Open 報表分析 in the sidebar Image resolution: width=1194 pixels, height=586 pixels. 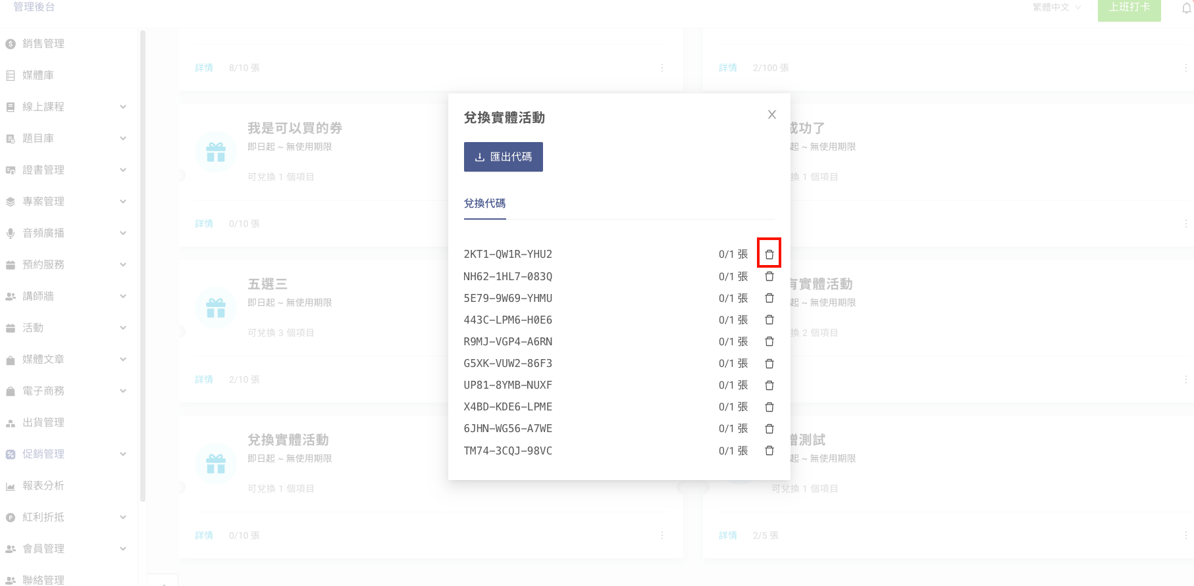(x=43, y=485)
